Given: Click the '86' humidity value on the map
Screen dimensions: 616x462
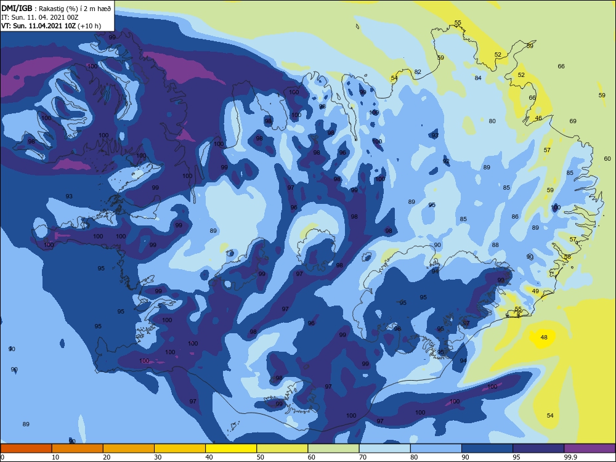Looking at the screenshot, I should click(515, 216).
